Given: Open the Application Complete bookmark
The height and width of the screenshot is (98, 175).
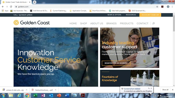Looking at the screenshot, I should 78,11.
